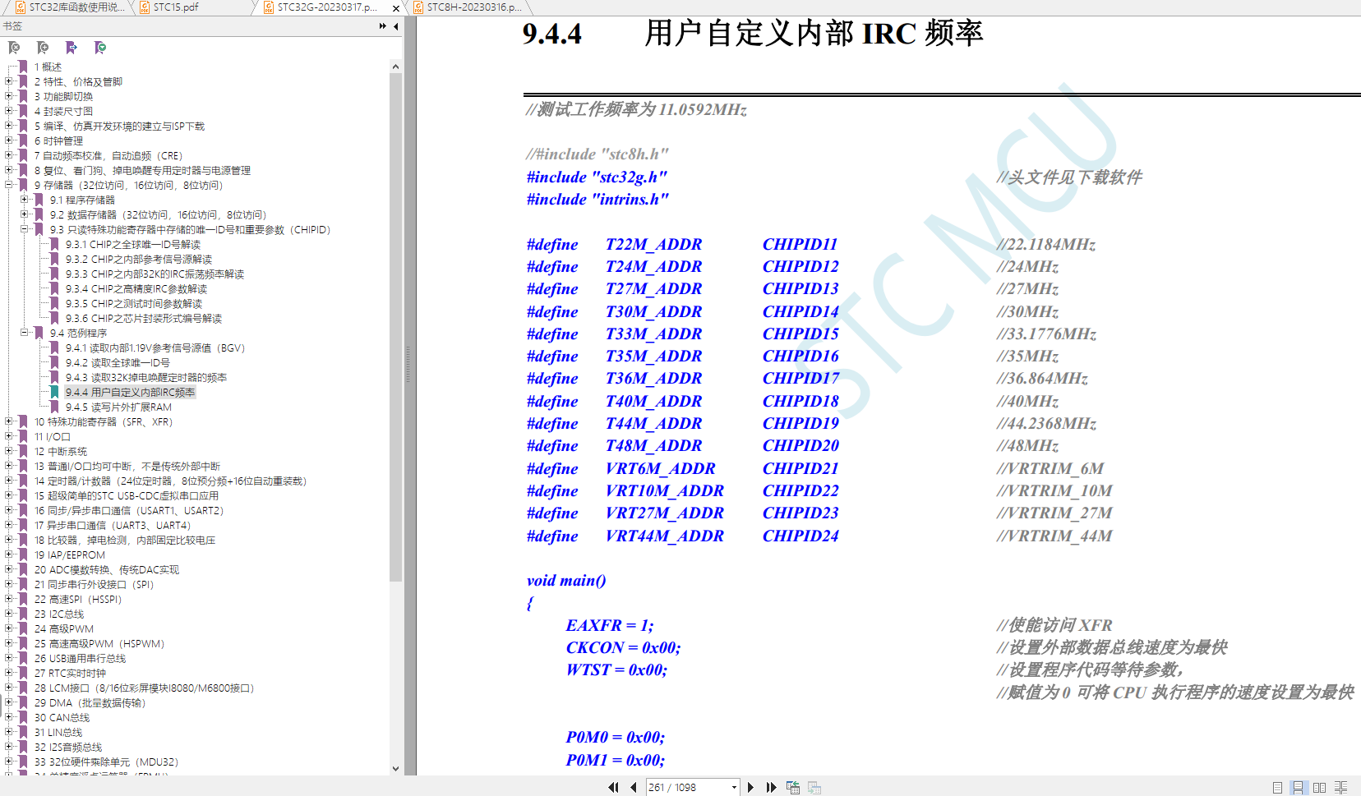Open bookmark 33 32位硬件乘除单元

click(x=106, y=761)
